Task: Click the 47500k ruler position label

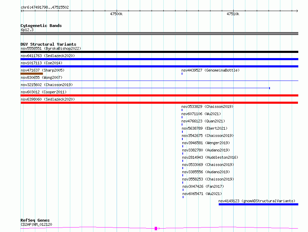Action: (x=116, y=14)
